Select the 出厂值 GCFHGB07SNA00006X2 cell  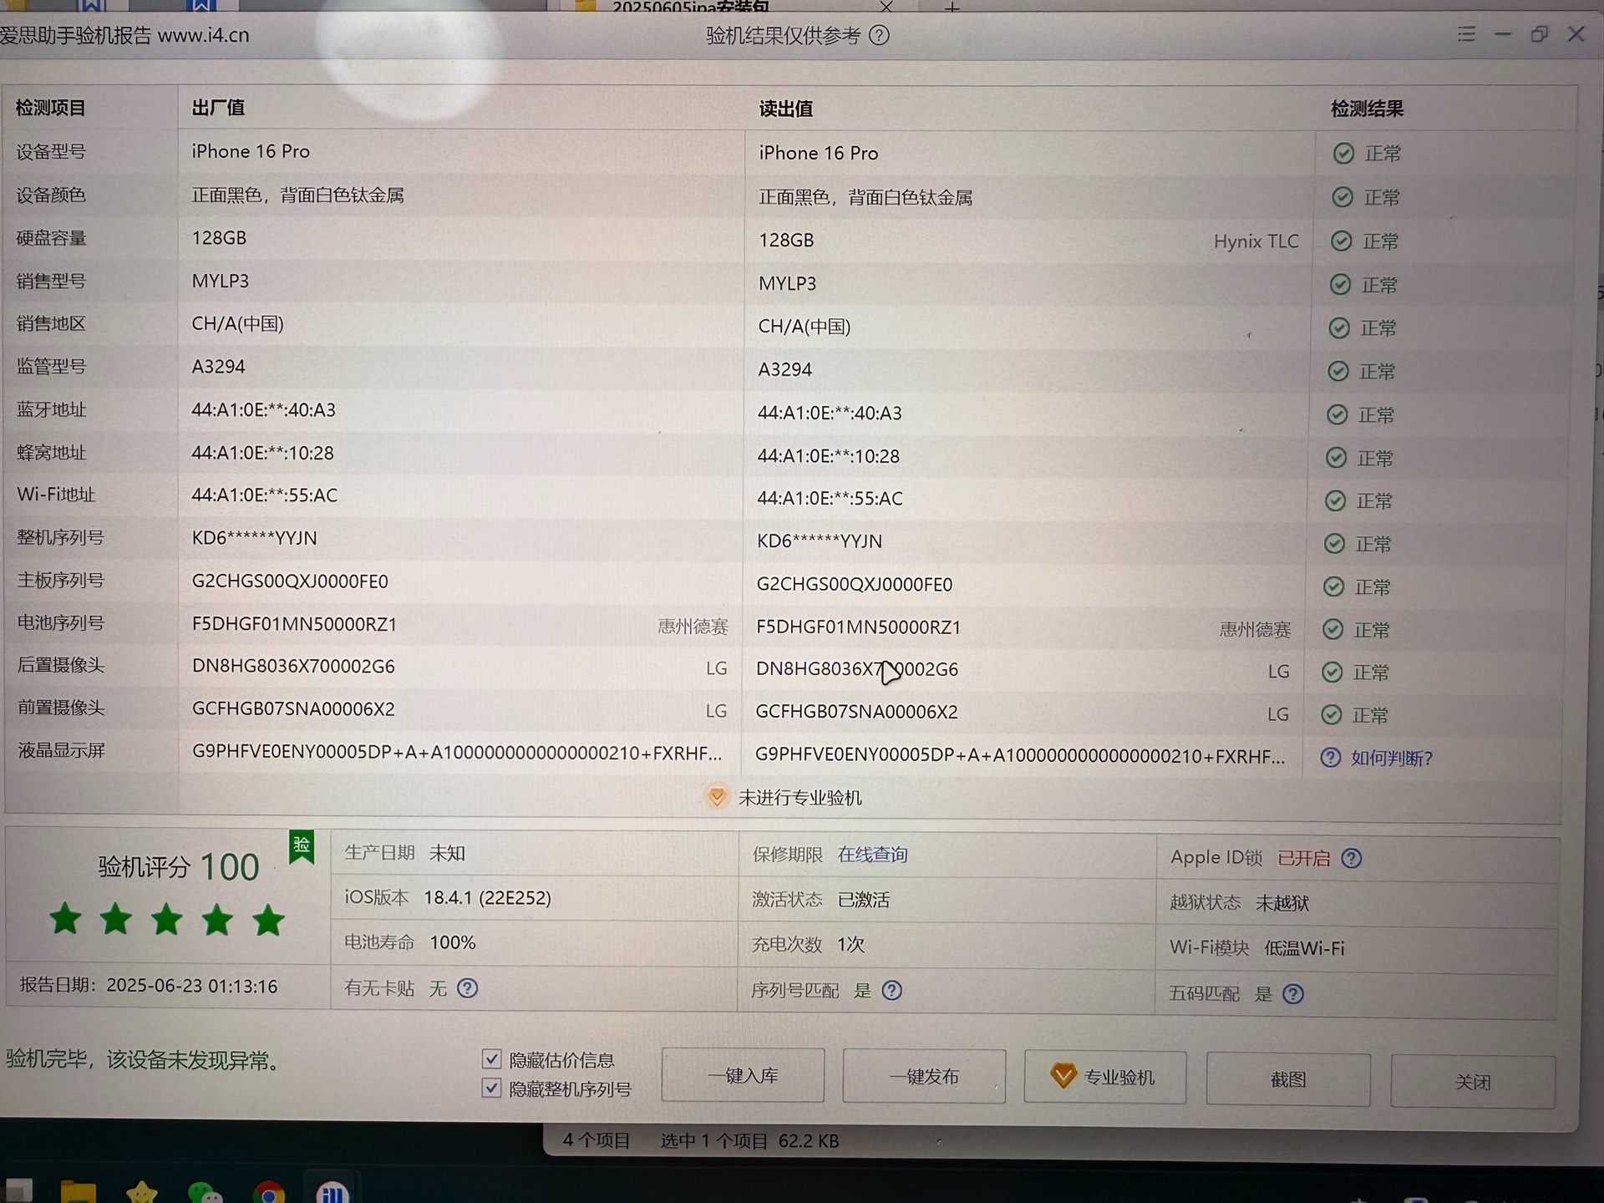pos(293,709)
